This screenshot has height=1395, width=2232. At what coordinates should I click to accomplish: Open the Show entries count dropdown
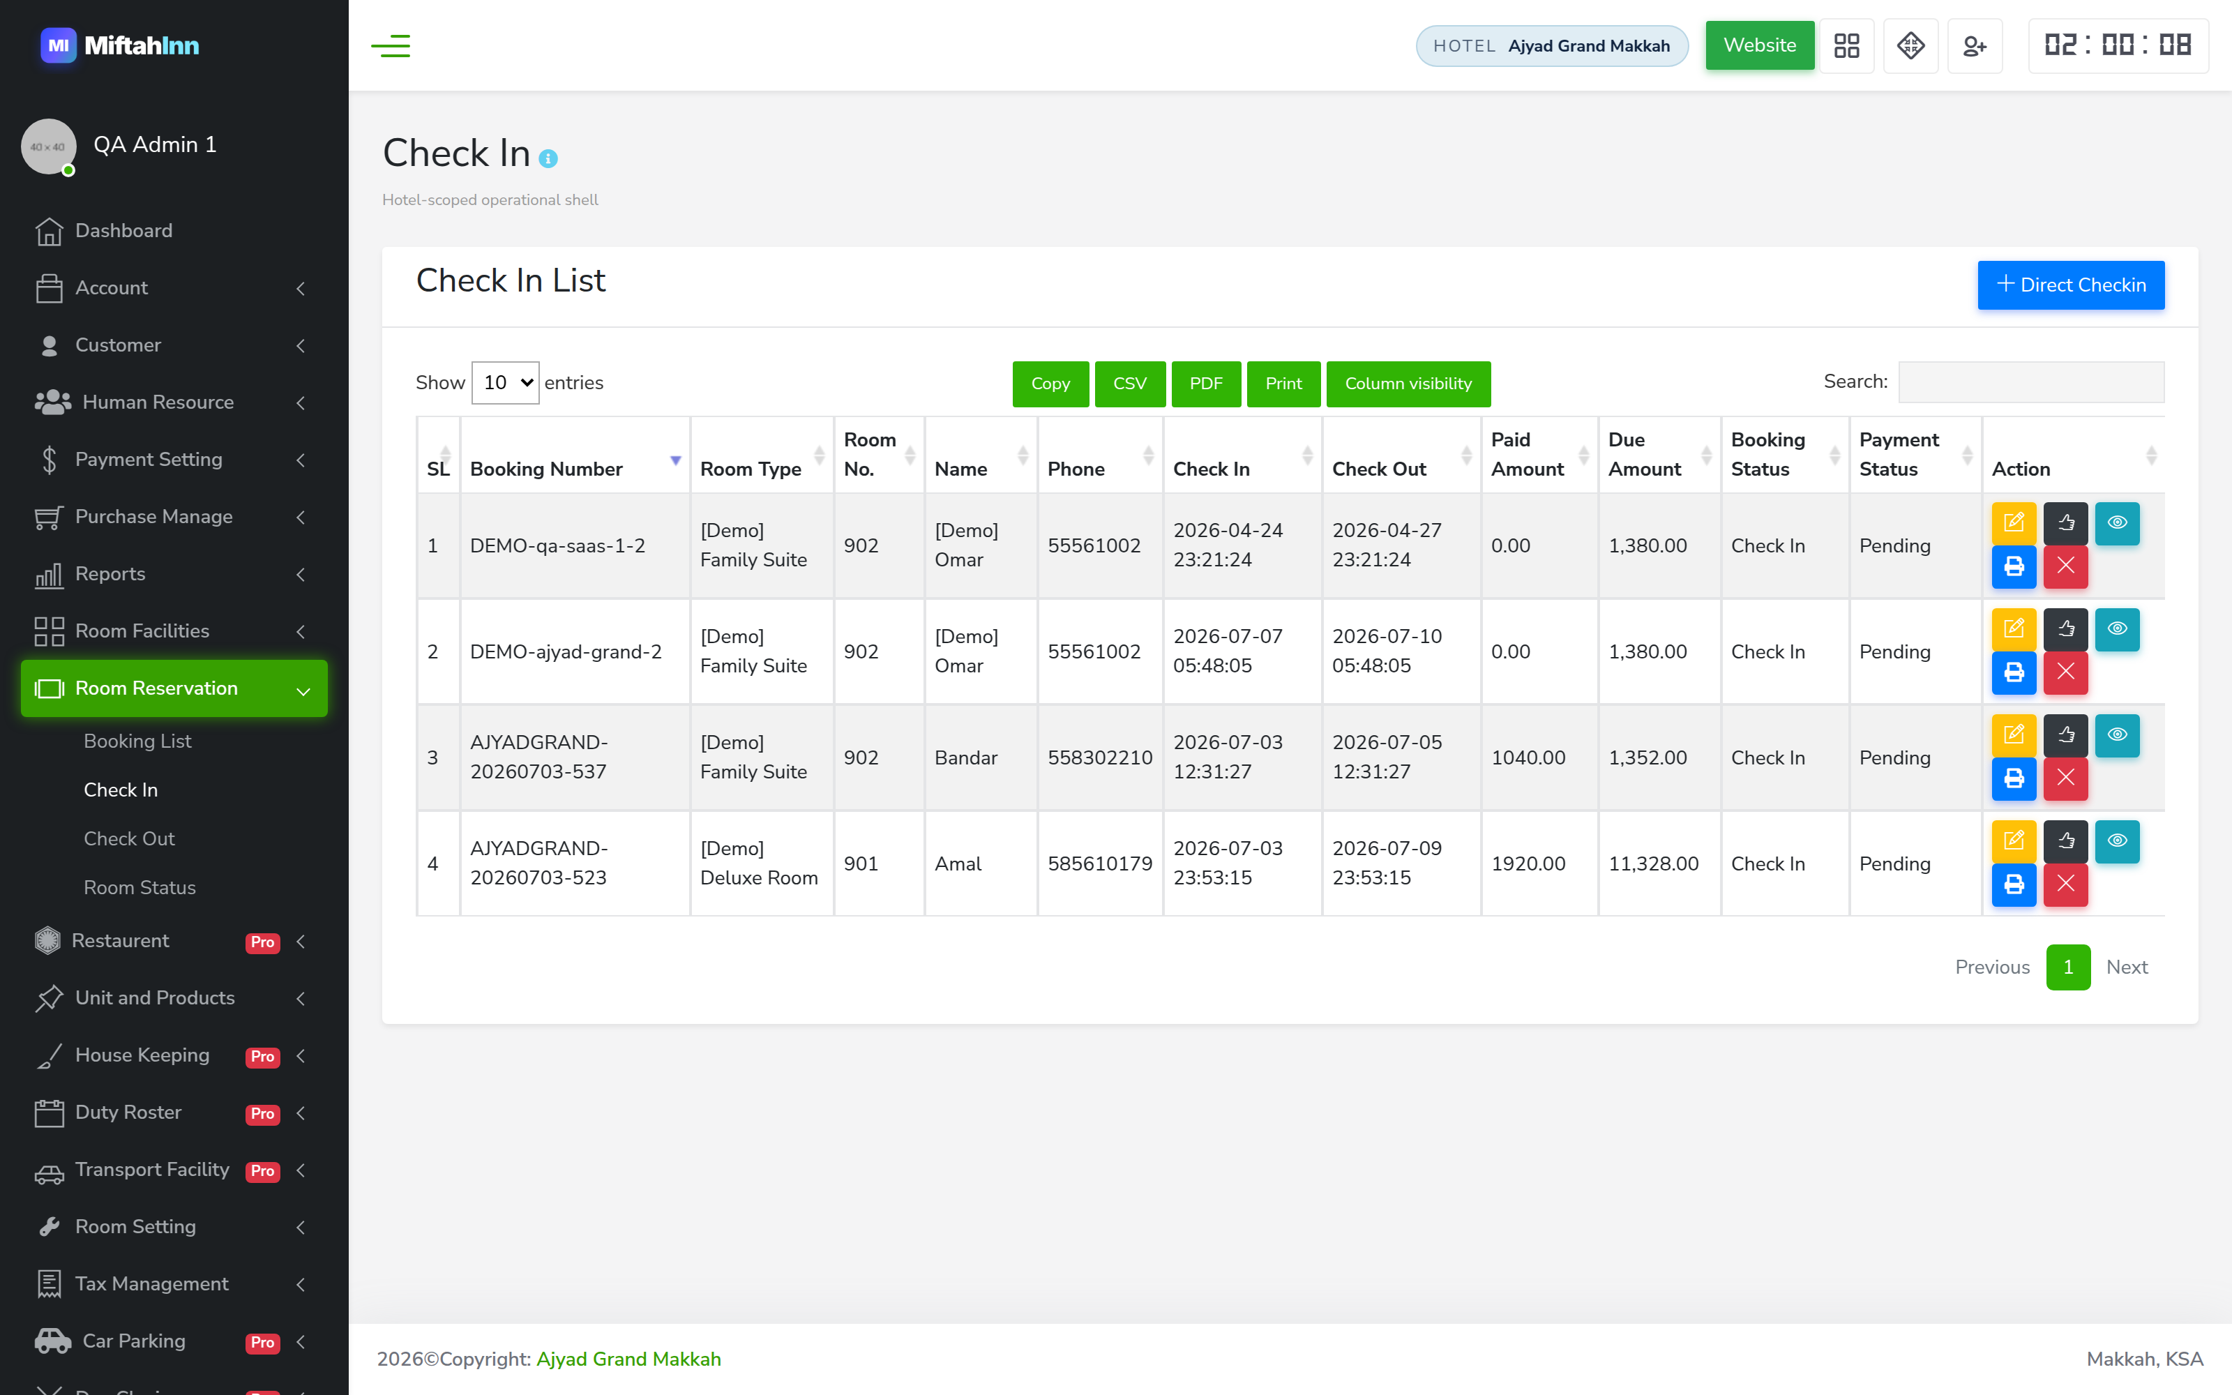(x=506, y=382)
